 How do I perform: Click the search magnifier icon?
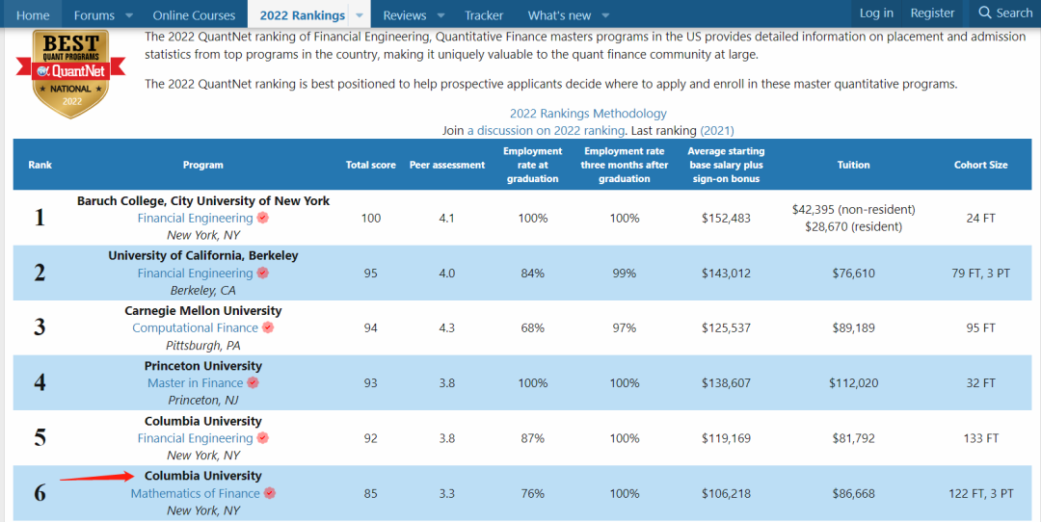coord(984,13)
